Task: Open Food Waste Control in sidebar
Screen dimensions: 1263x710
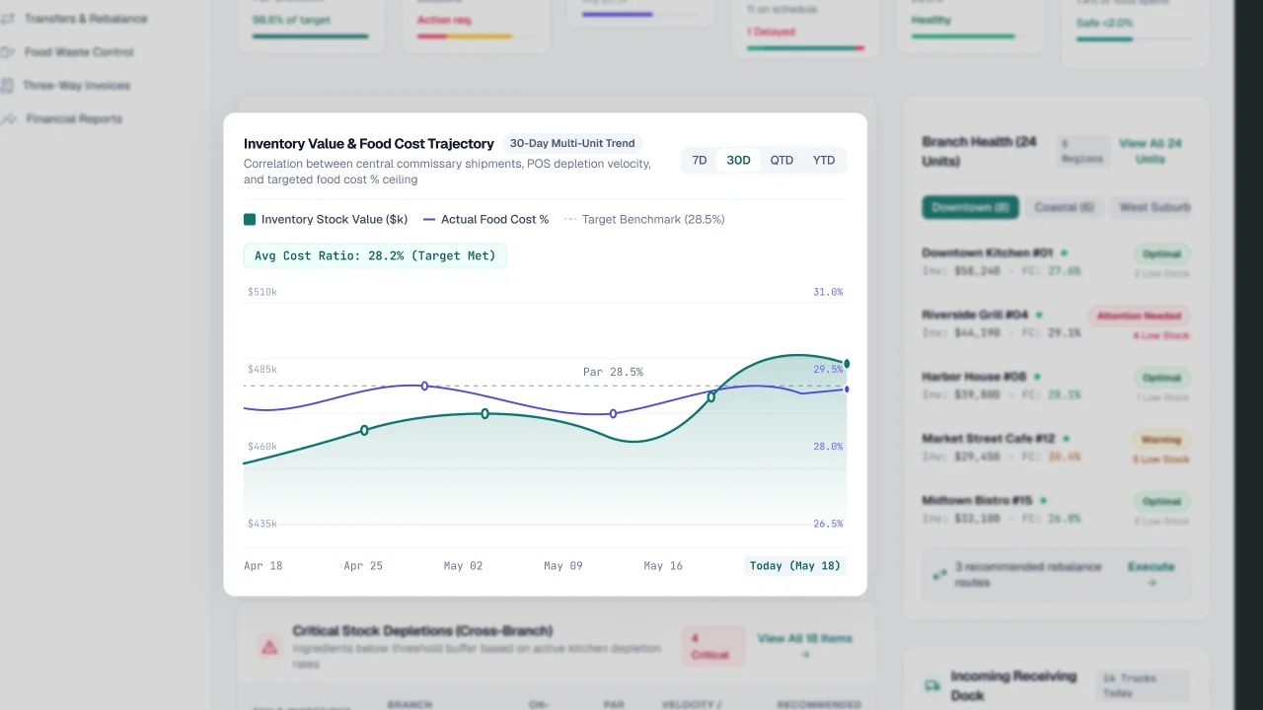Action: (79, 52)
